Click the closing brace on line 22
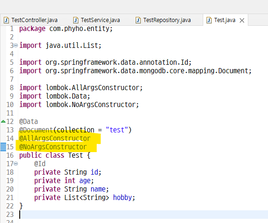Image resolution: width=268 pixels, height=223 pixels. [x=21, y=206]
